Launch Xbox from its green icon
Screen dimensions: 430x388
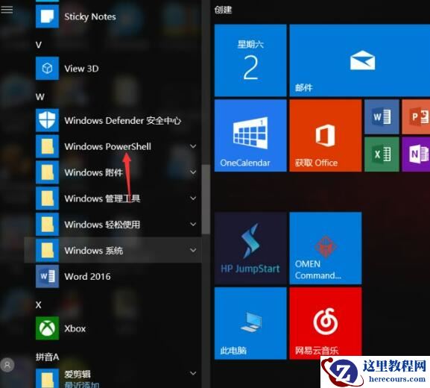click(x=47, y=328)
